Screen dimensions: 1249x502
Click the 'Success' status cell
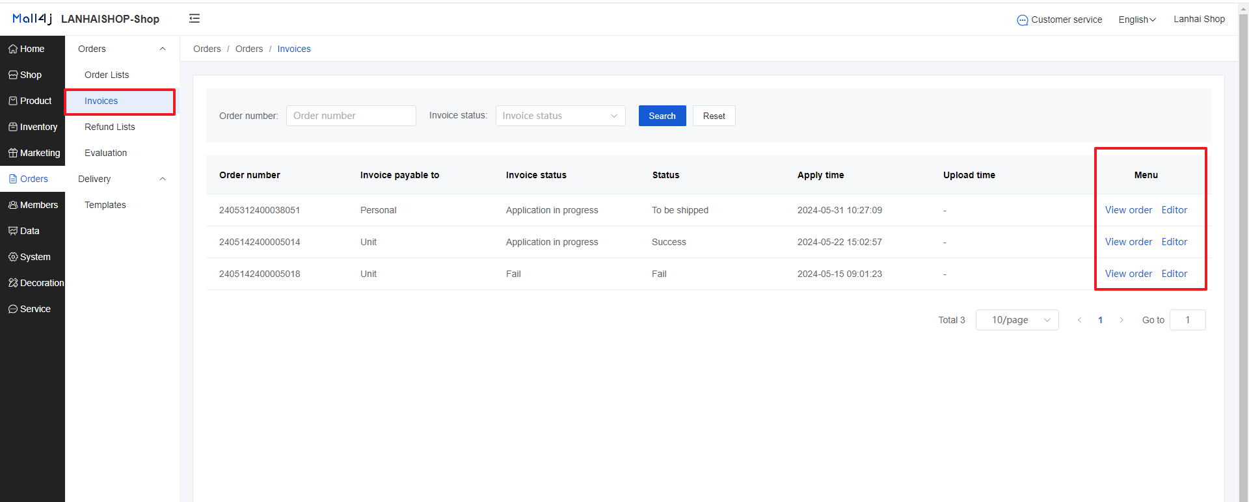669,242
